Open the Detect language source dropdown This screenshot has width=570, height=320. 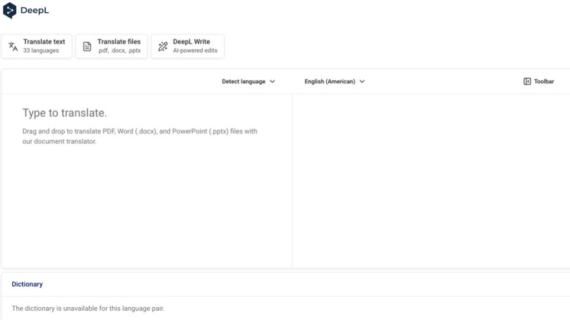pos(244,82)
